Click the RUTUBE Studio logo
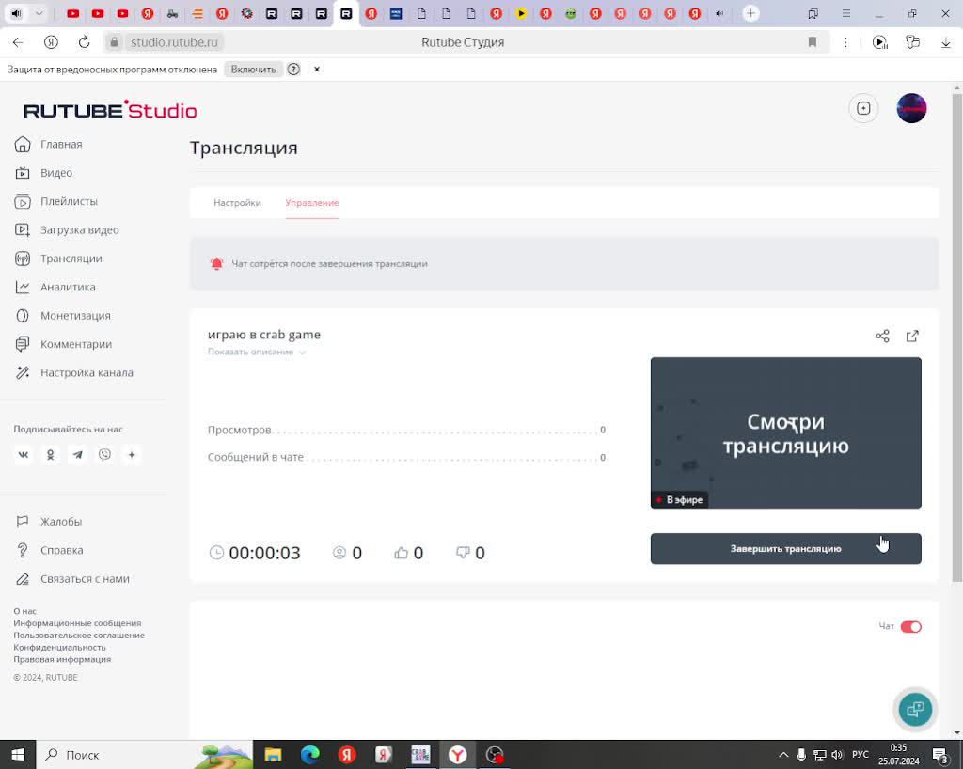The width and height of the screenshot is (963, 769). (x=111, y=111)
